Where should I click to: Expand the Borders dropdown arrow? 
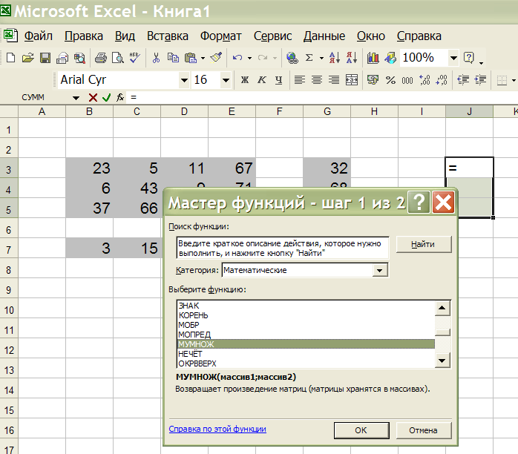[x=514, y=80]
